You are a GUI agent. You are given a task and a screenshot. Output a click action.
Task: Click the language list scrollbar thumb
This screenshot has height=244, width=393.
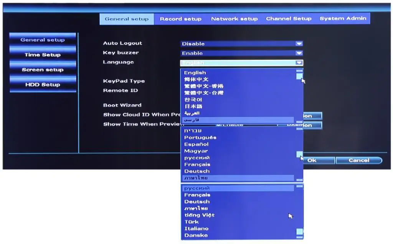pos(299,77)
